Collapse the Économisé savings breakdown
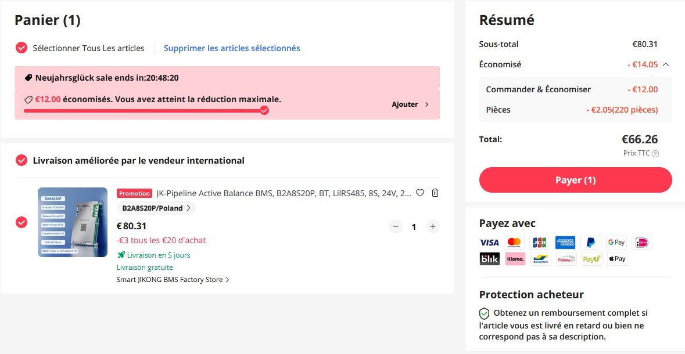The width and height of the screenshot is (685, 354). (x=666, y=64)
